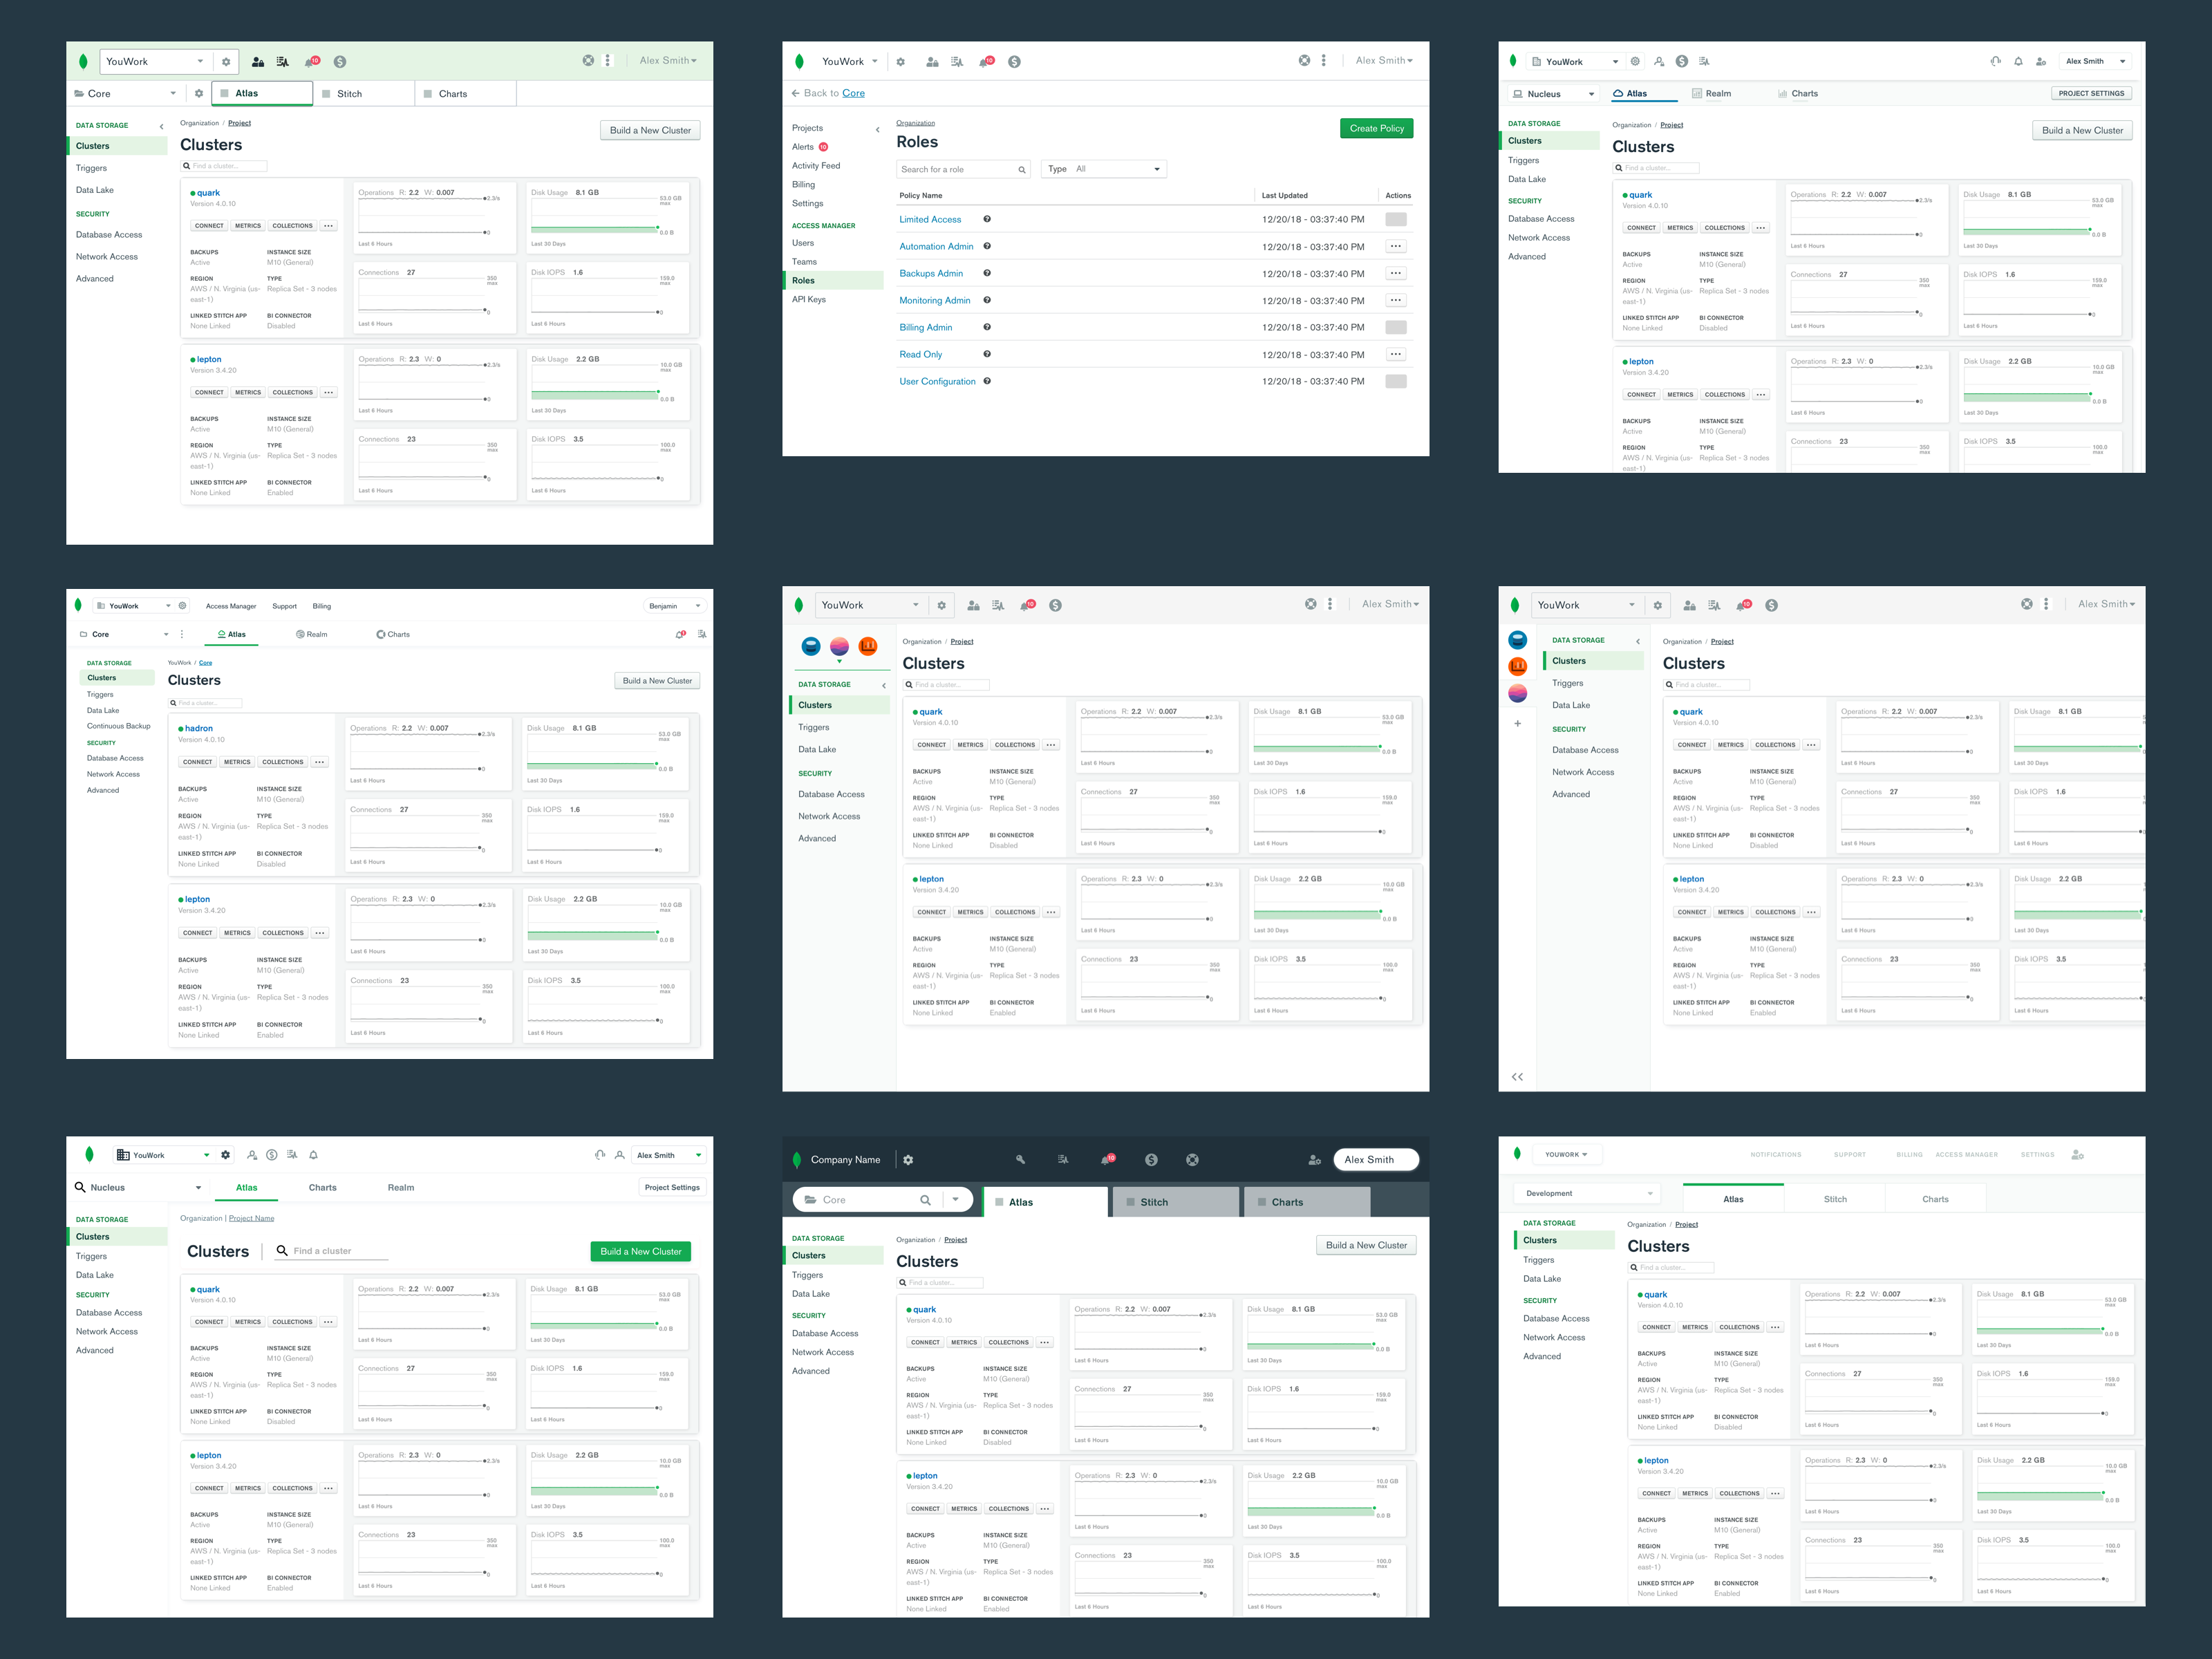Click the Build a New Cluster button
The height and width of the screenshot is (1659, 2212).
pyautogui.click(x=650, y=130)
